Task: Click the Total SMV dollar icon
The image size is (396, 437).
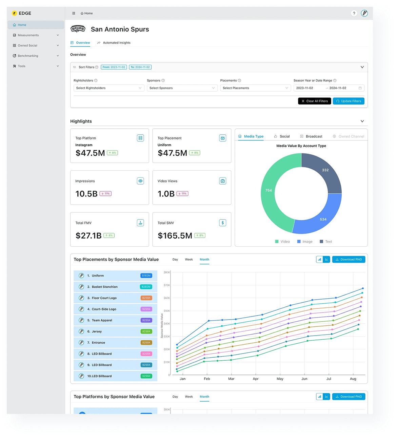Action: [222, 223]
